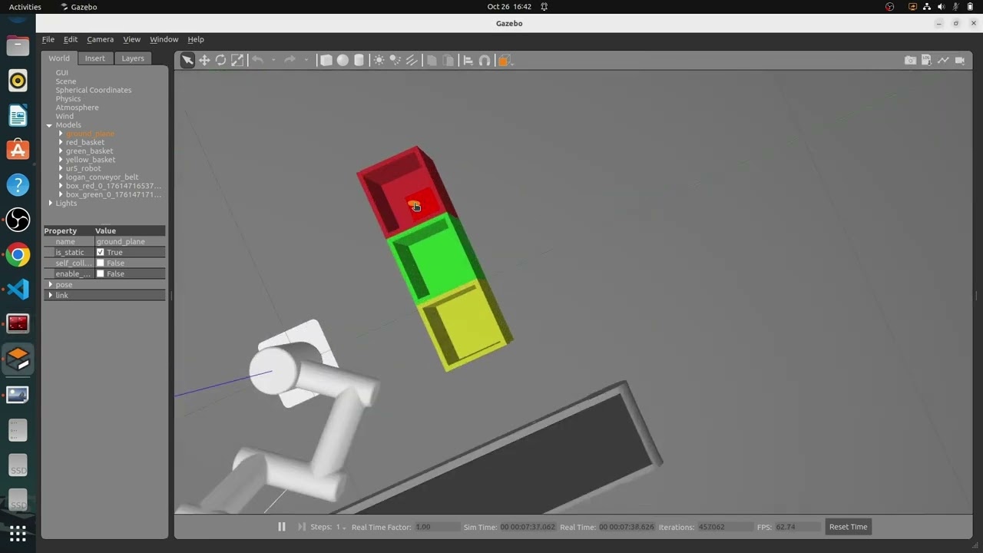Choose the Scale mode tool
The height and width of the screenshot is (553, 983).
(237, 61)
